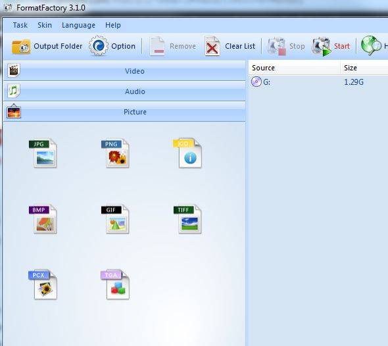
Task: Select the BMP conversion format
Action: (x=43, y=219)
